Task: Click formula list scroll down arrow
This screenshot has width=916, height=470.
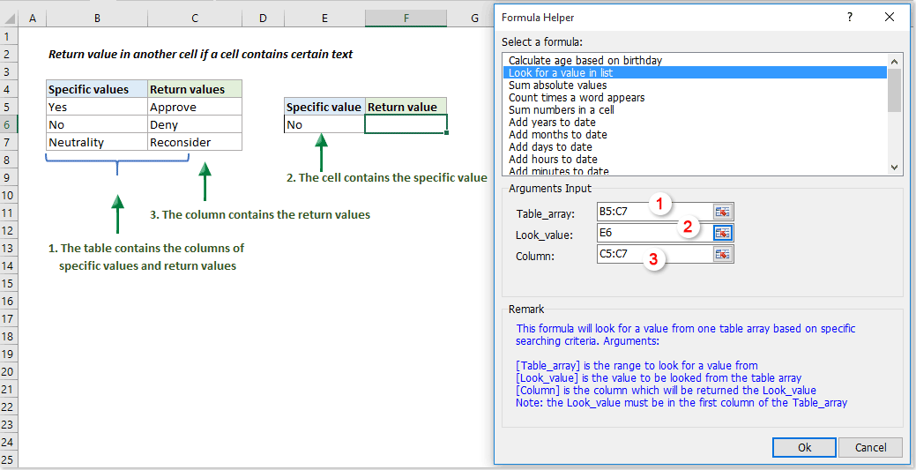Action: point(894,168)
